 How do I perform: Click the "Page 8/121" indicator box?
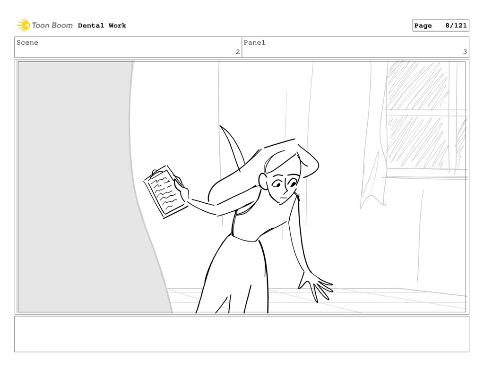[x=441, y=25]
